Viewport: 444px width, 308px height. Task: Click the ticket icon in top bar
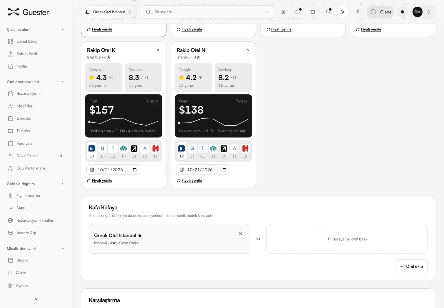(313, 12)
